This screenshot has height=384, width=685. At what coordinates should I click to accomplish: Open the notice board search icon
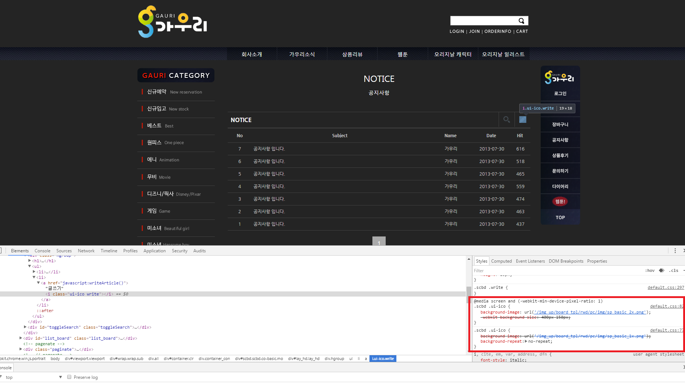point(506,120)
